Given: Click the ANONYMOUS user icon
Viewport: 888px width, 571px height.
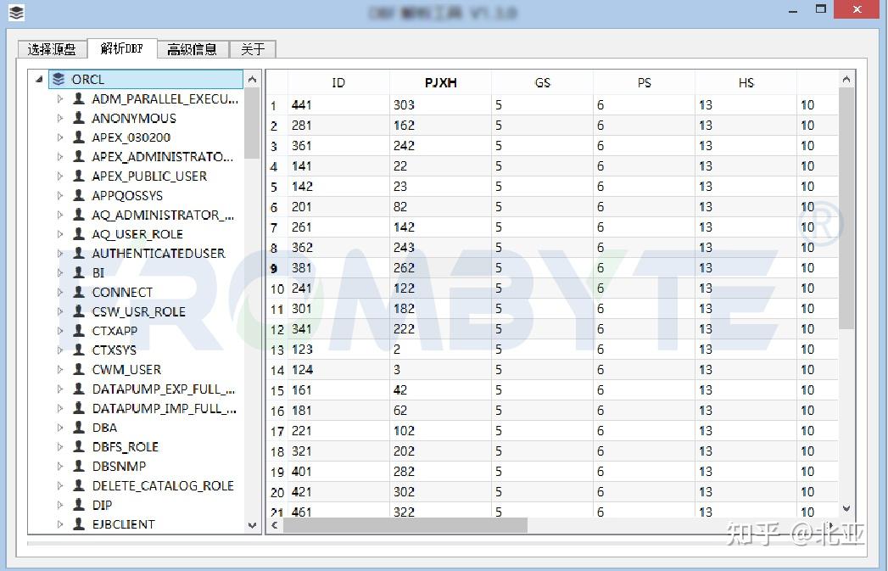Looking at the screenshot, I should tap(81, 118).
